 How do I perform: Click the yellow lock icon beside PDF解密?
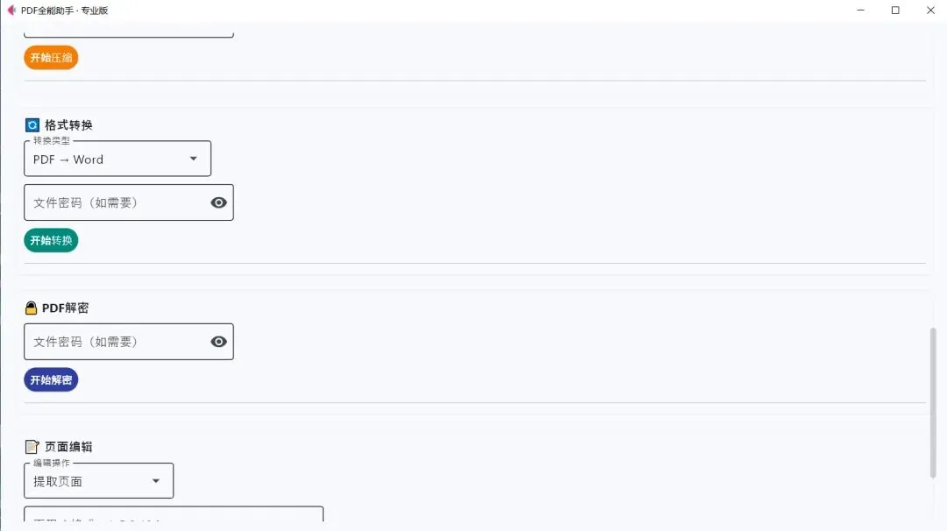tap(32, 308)
